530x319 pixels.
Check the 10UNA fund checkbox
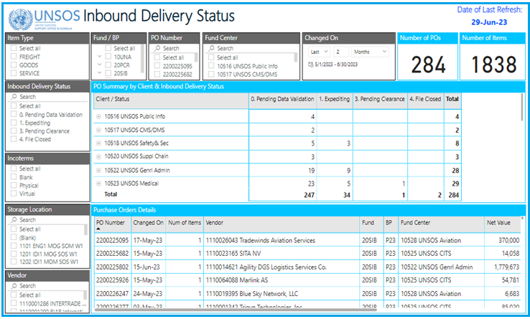coord(108,57)
